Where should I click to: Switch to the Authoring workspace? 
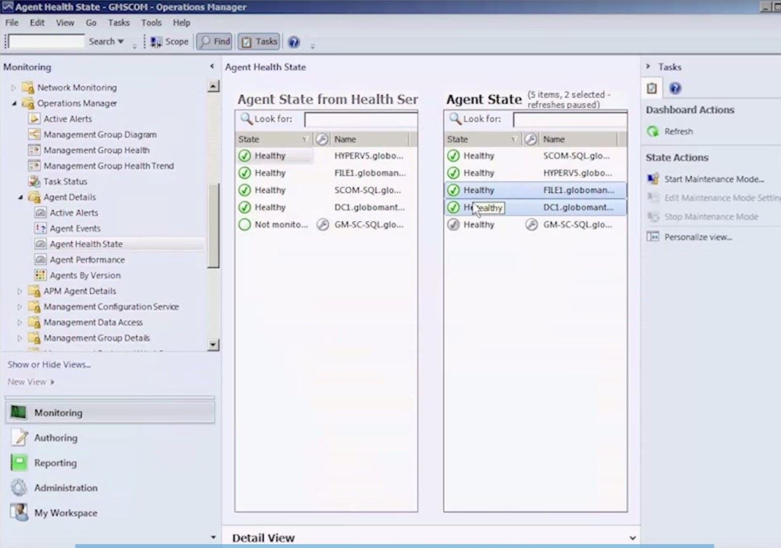pos(110,438)
